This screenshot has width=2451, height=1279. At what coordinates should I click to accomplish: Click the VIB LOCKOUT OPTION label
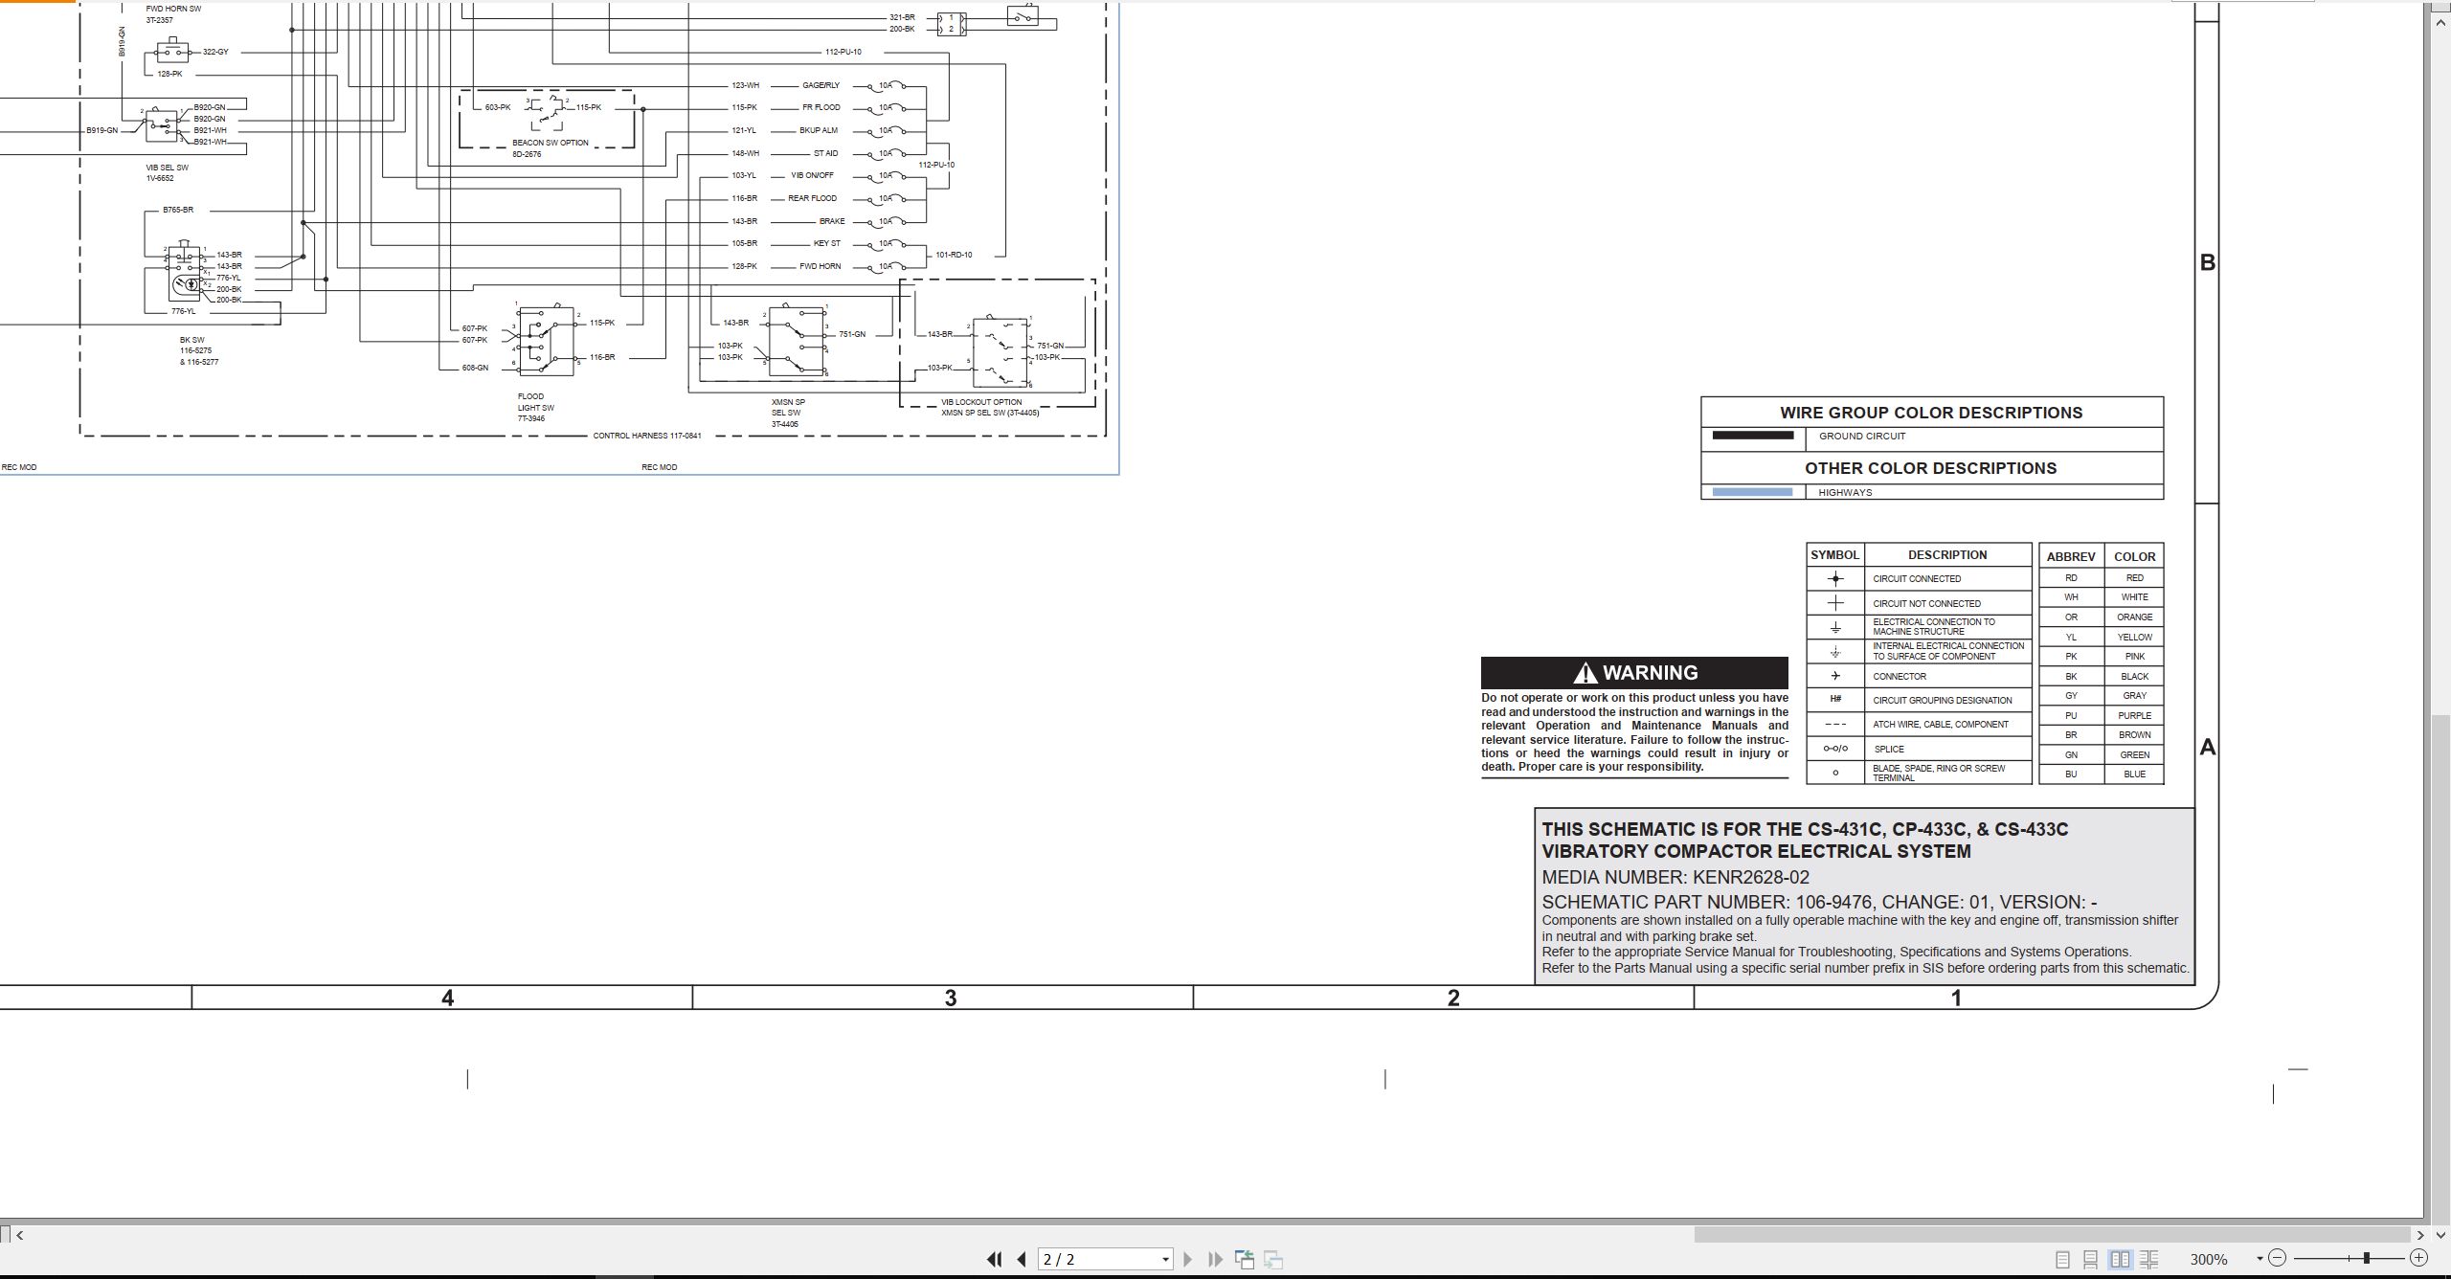point(981,402)
